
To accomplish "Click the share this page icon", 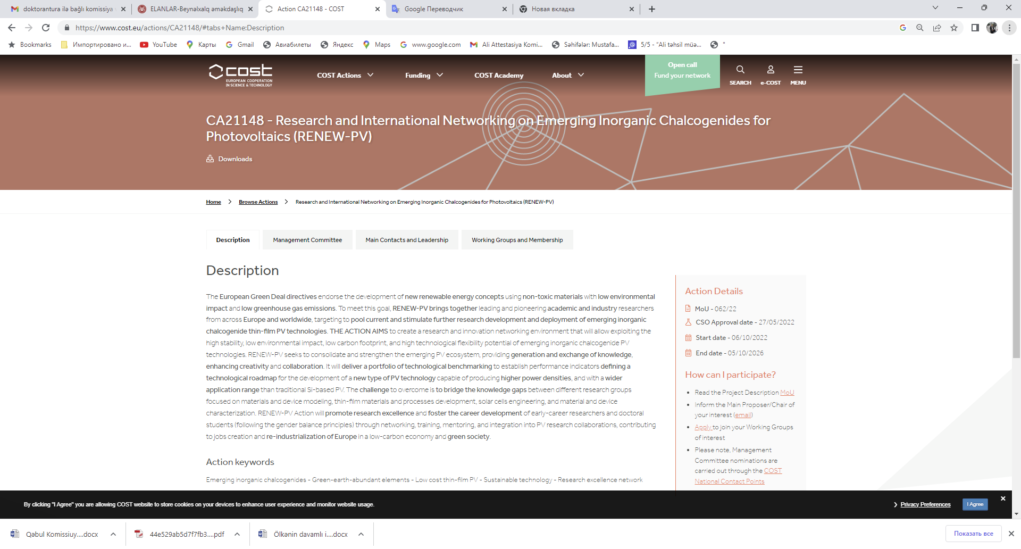I will point(937,28).
